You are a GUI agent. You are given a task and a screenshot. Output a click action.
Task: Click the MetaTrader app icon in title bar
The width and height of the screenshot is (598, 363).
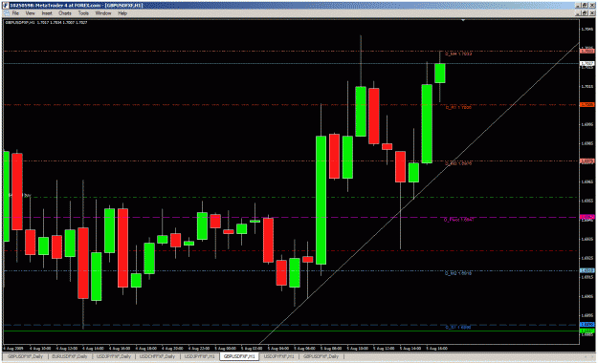6,6
